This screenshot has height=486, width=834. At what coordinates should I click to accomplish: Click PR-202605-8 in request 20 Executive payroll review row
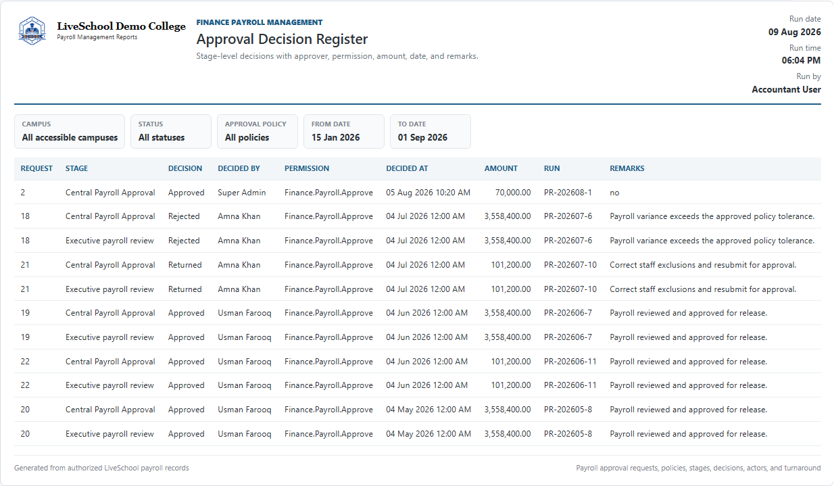pos(568,434)
